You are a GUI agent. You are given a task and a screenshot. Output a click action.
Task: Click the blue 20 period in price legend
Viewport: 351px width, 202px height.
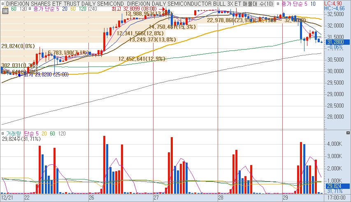65,9
